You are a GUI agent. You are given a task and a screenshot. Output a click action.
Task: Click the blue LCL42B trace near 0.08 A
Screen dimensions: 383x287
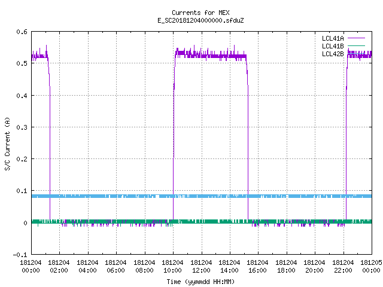point(202,196)
